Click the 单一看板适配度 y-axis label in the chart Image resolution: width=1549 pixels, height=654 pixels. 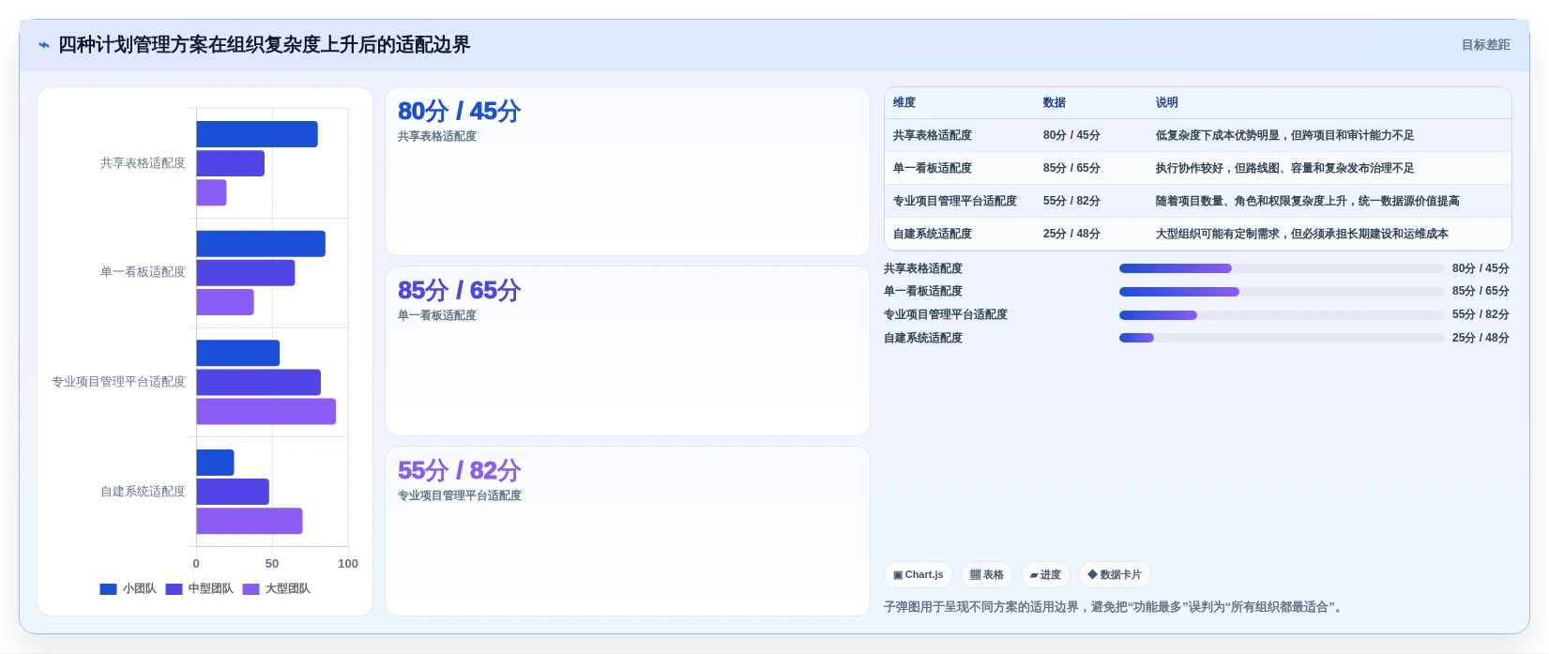pos(143,272)
